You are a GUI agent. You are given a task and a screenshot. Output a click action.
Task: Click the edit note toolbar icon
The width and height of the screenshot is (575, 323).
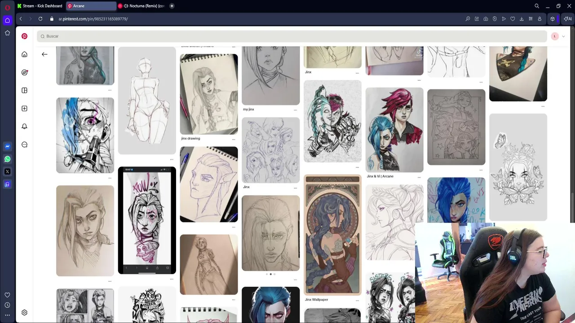pyautogui.click(x=477, y=19)
